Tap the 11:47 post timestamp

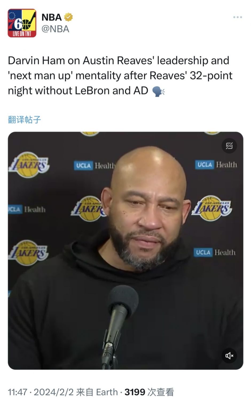click(18, 392)
